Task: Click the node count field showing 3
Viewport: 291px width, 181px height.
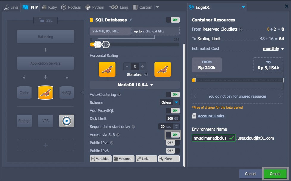Action: [135, 66]
